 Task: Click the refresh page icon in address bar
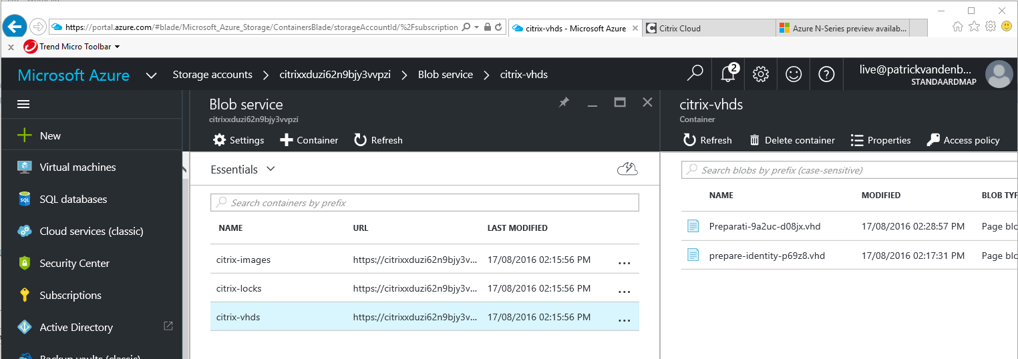(500, 27)
